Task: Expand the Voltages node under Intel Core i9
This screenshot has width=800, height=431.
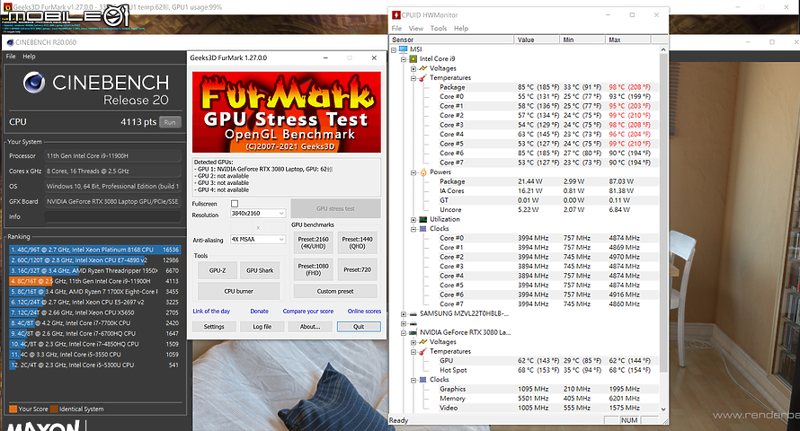Action: (x=413, y=68)
